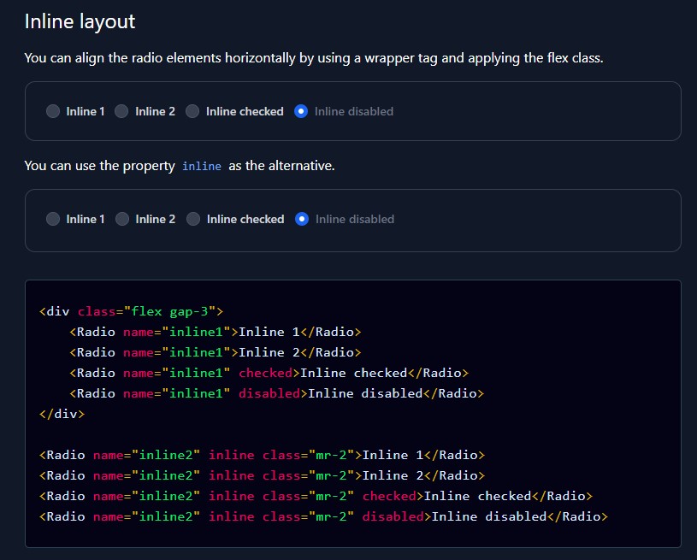Click the 'inline' code keyword in paragraph

tap(202, 166)
